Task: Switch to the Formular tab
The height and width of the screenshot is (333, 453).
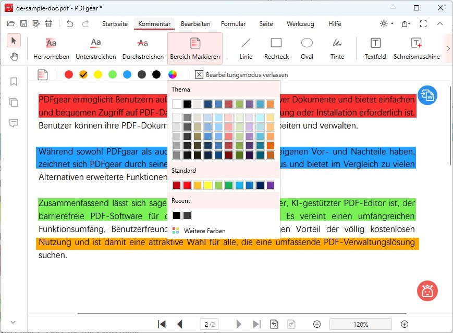Action: point(233,23)
